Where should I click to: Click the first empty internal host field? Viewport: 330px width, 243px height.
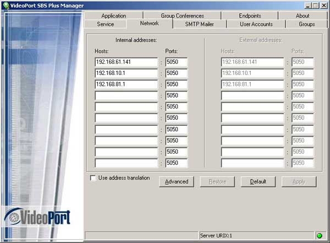click(x=127, y=95)
